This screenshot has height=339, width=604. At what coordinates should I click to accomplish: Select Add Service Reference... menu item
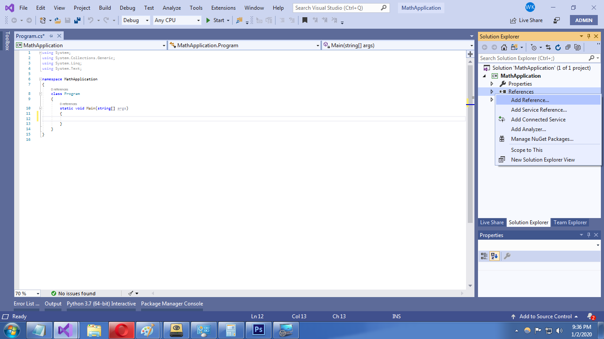click(548, 110)
